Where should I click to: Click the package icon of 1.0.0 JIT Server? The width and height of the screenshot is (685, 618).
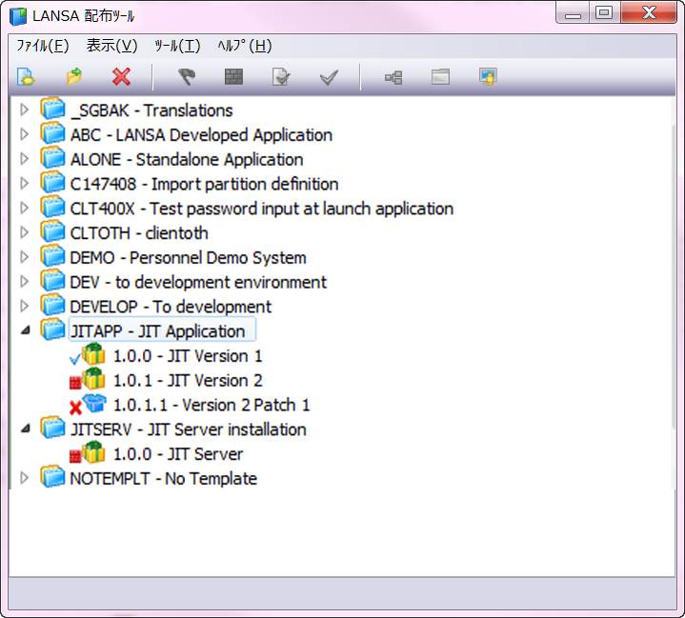point(94,452)
